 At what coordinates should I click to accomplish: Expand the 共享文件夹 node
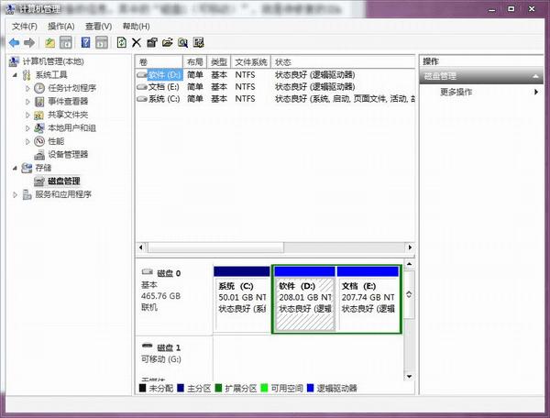pyautogui.click(x=27, y=115)
